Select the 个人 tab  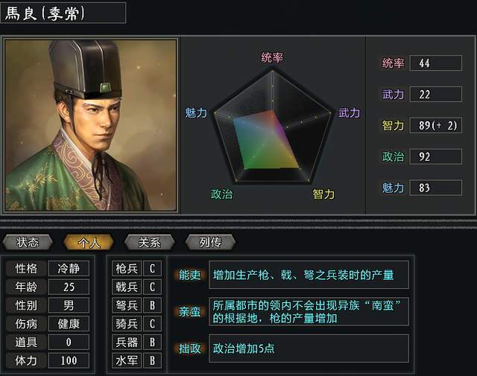tap(89, 242)
